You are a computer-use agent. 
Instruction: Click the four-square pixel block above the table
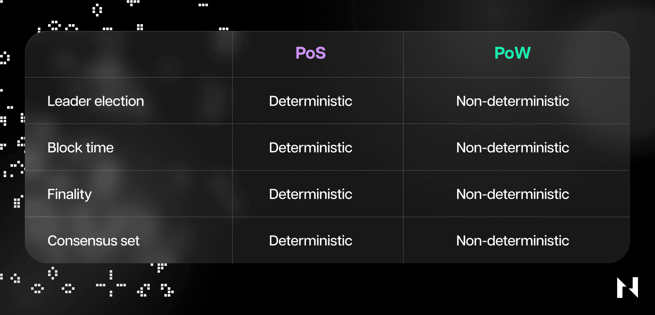(140, 27)
